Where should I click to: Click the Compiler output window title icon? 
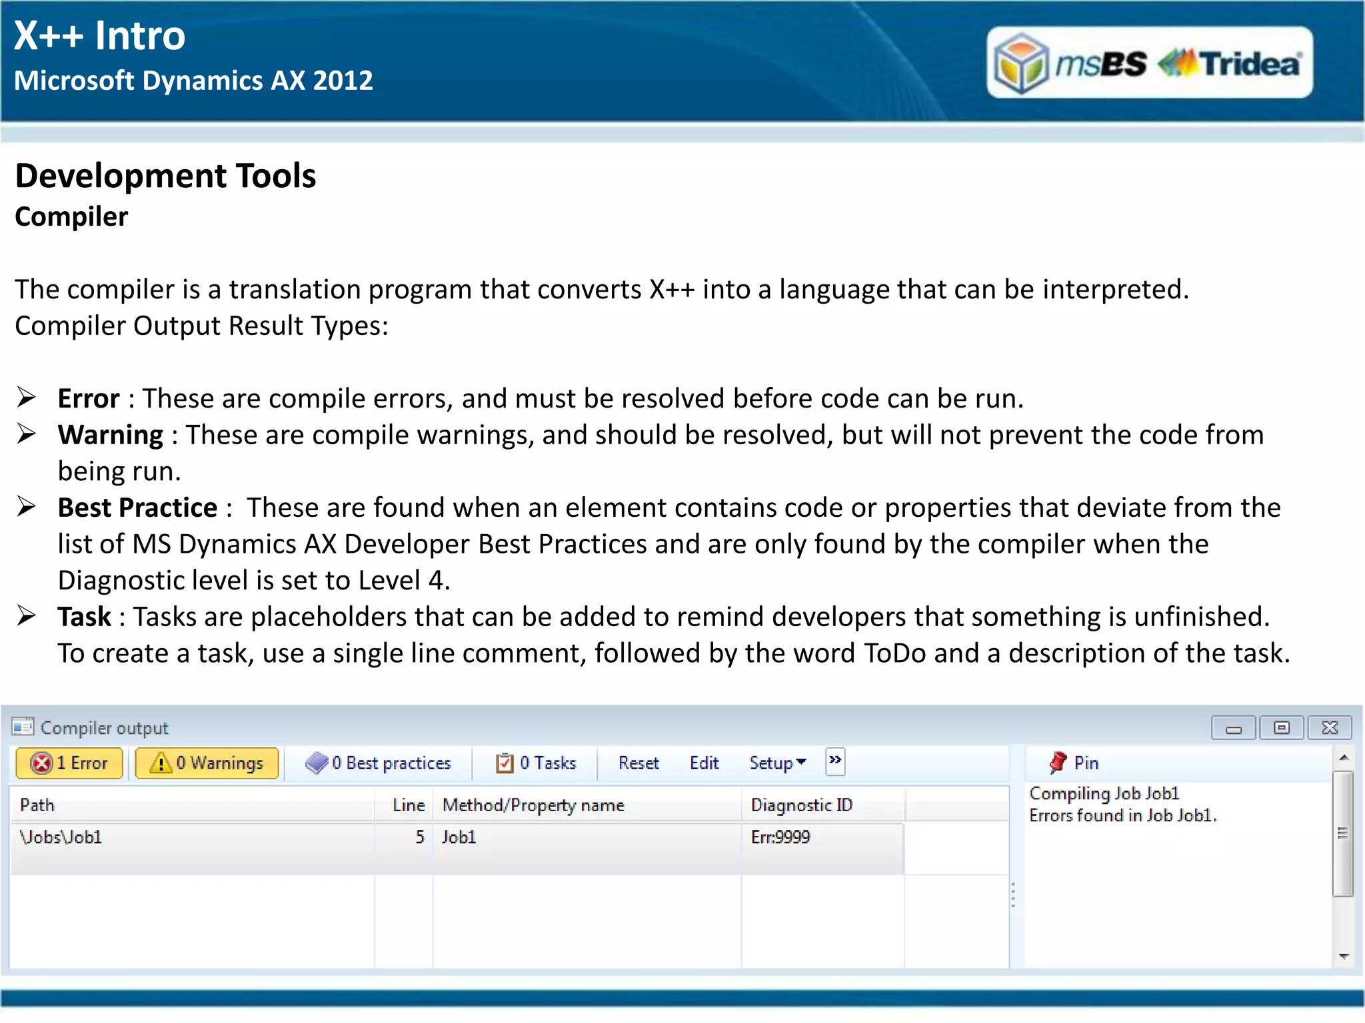[x=23, y=727]
